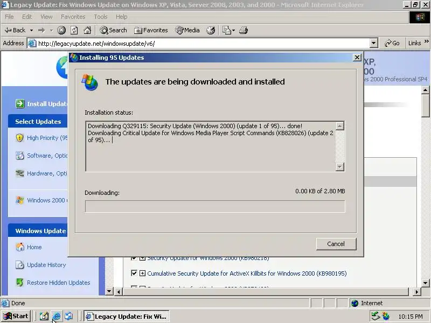This screenshot has width=431, height=323.
Task: Click the 0.00 KB of 2.80 MB text
Action: tap(320, 191)
